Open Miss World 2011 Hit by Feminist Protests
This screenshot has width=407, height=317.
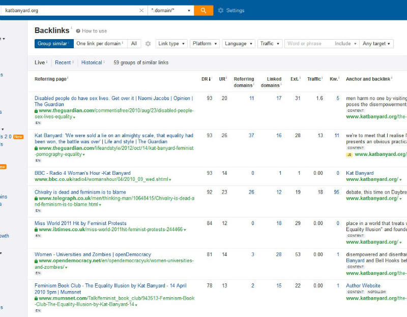point(80,223)
